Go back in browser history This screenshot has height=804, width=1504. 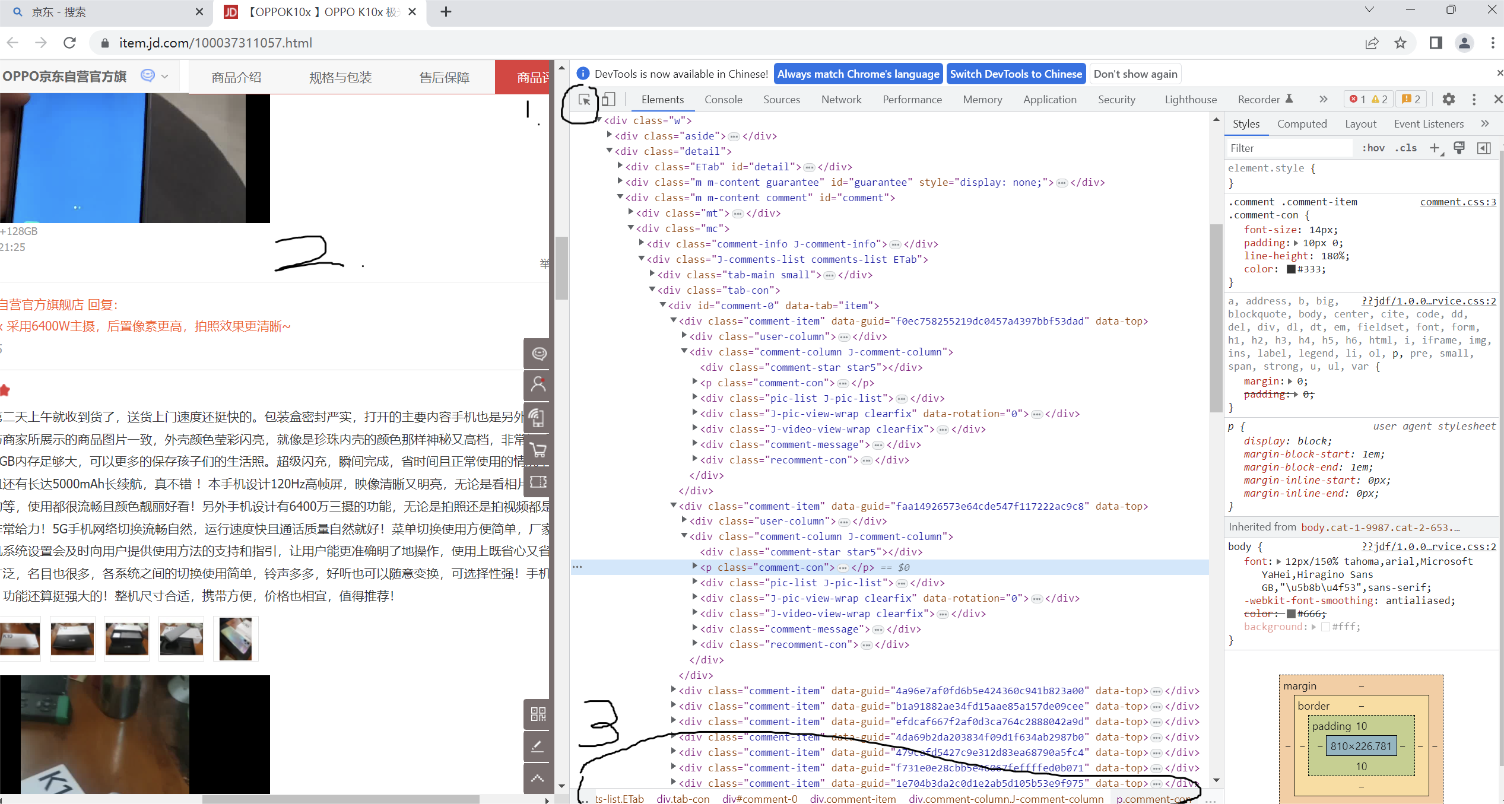(x=12, y=43)
